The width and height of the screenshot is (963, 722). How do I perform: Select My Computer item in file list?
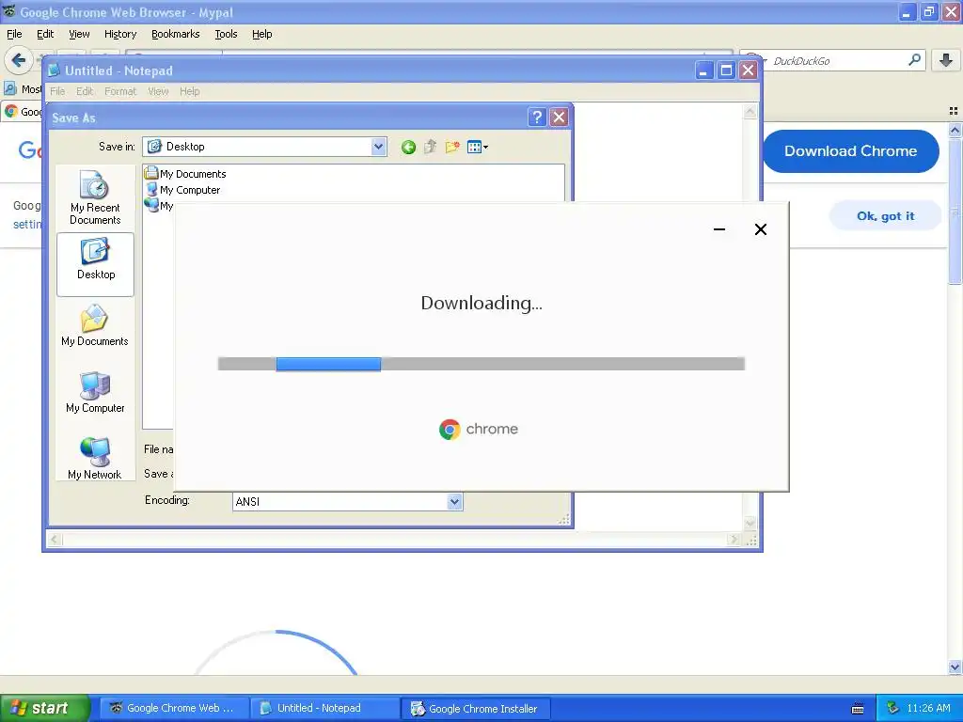coord(182,190)
